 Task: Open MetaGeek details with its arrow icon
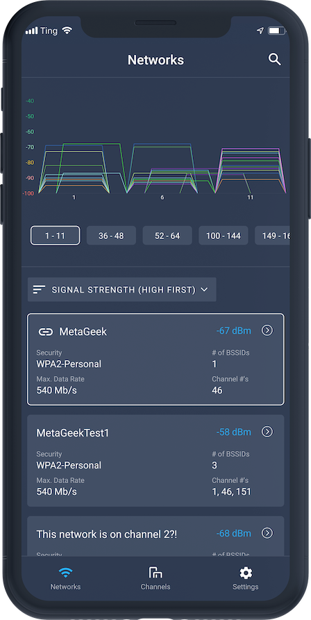267,330
